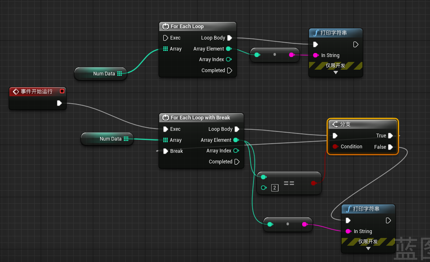The image size is (430, 262).
Task: Expand the top 打印字符串 node options arrow
Action: tap(336, 73)
